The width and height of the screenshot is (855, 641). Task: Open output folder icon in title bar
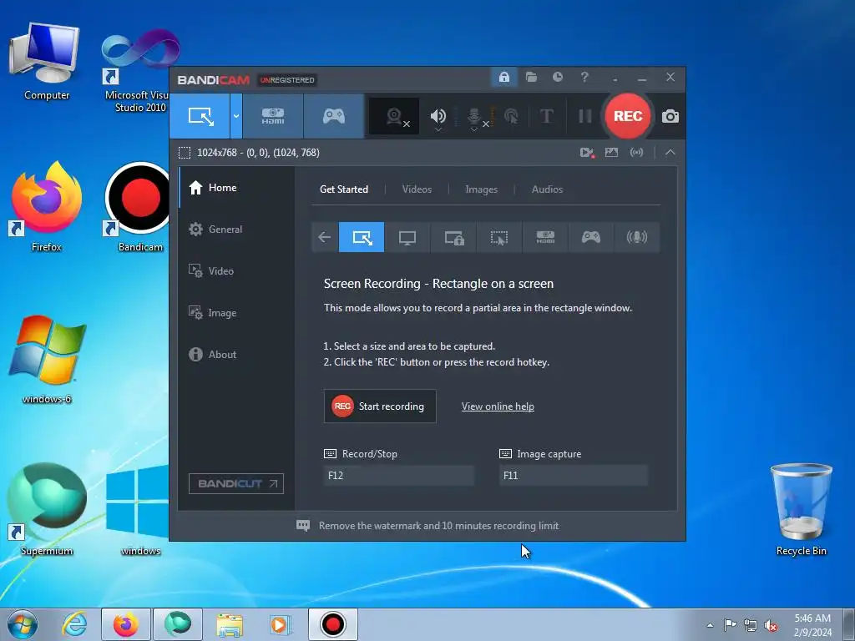(x=531, y=77)
